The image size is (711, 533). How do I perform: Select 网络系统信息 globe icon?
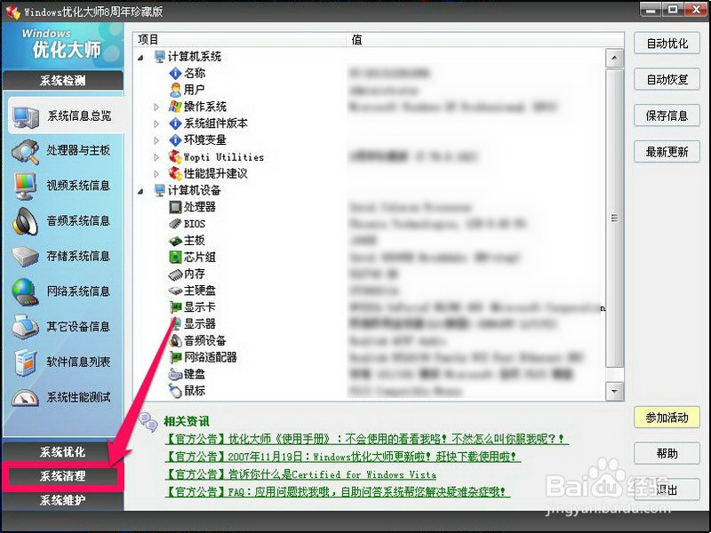25,292
